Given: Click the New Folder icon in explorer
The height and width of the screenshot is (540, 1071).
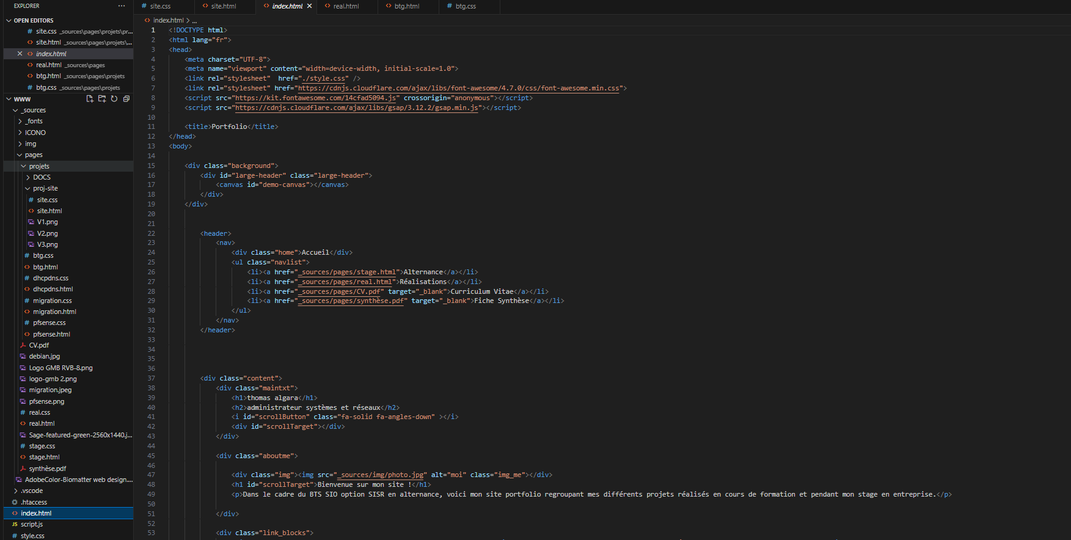Looking at the screenshot, I should [102, 99].
